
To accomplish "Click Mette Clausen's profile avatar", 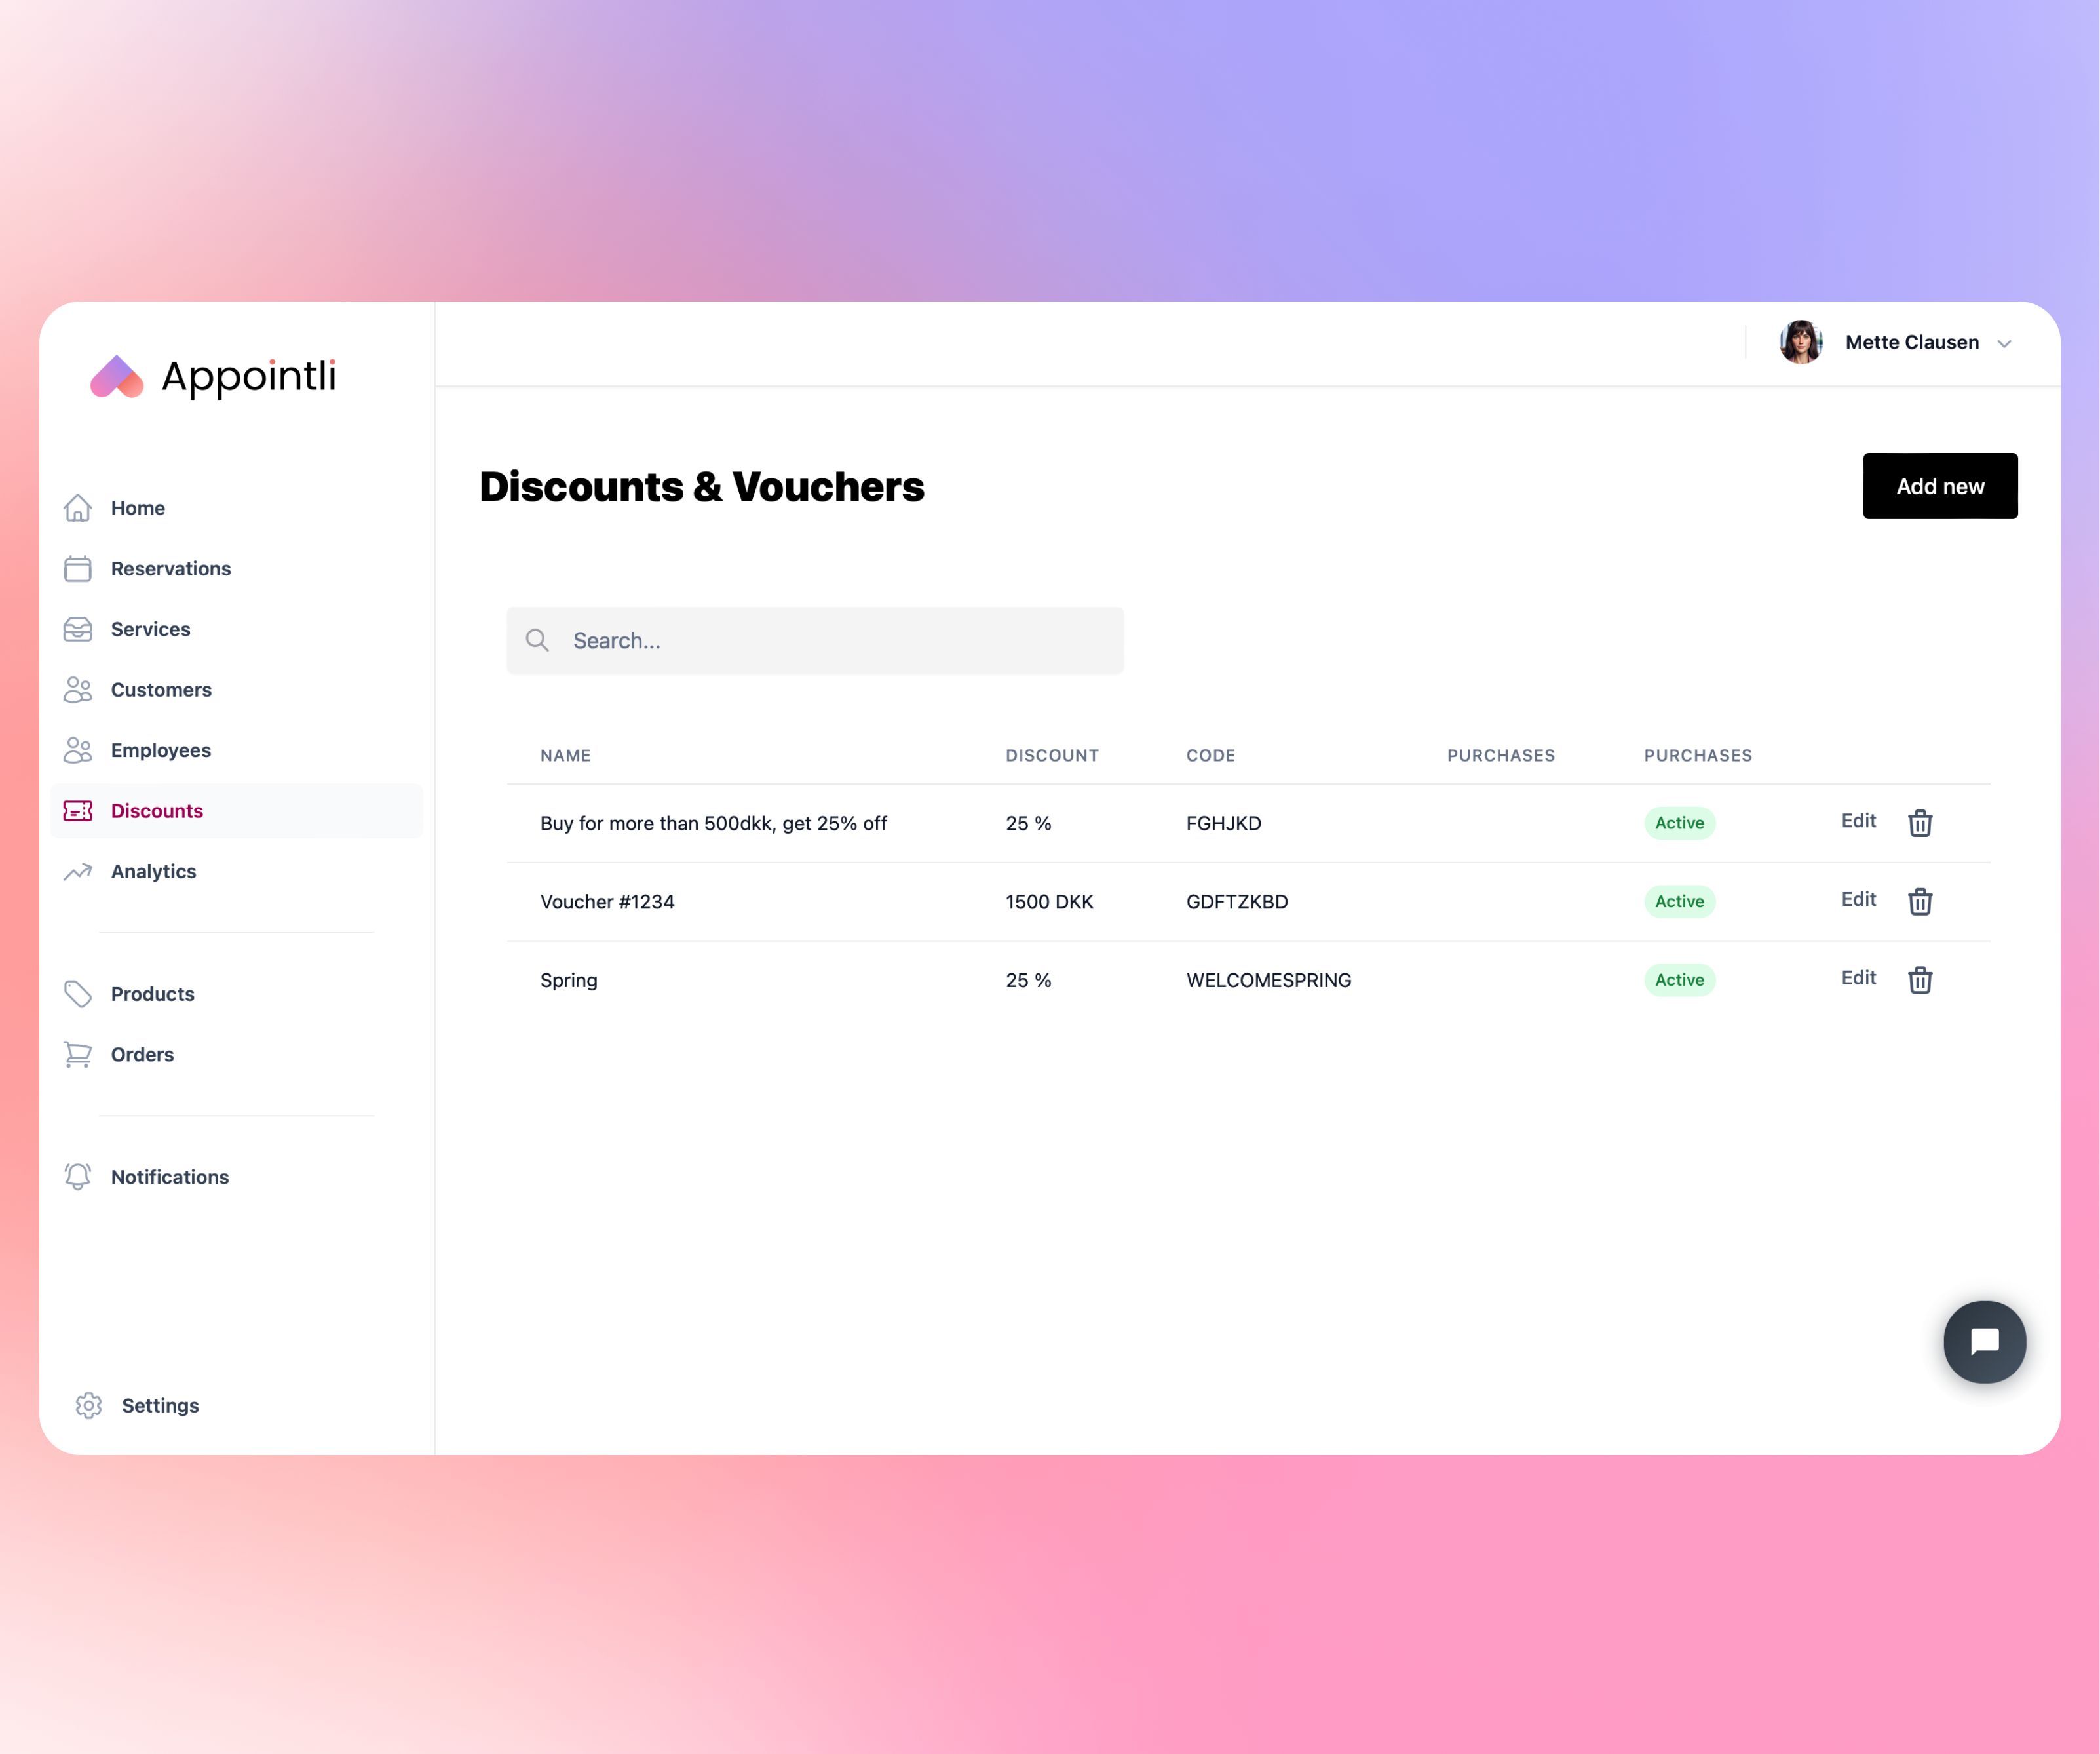I will (x=1800, y=342).
